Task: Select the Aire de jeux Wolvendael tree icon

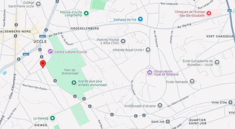Action: tap(73, 83)
